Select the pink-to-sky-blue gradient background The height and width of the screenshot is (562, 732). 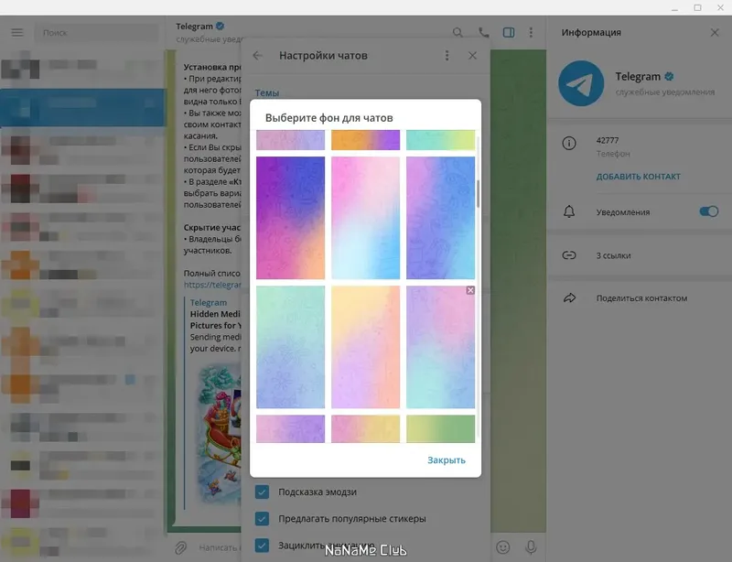(365, 218)
